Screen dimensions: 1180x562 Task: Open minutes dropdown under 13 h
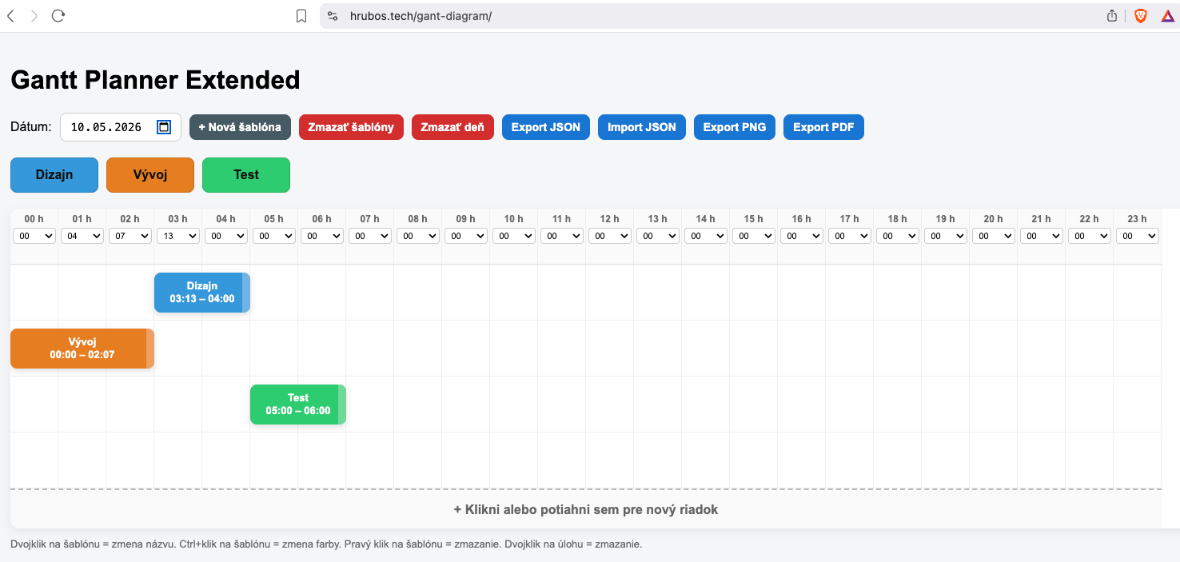(x=658, y=236)
